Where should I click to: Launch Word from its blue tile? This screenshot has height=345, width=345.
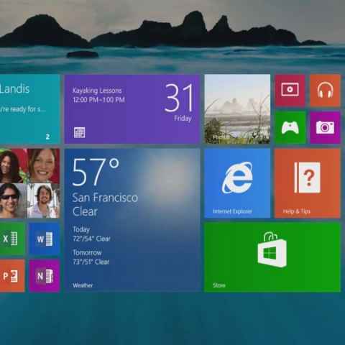click(45, 239)
